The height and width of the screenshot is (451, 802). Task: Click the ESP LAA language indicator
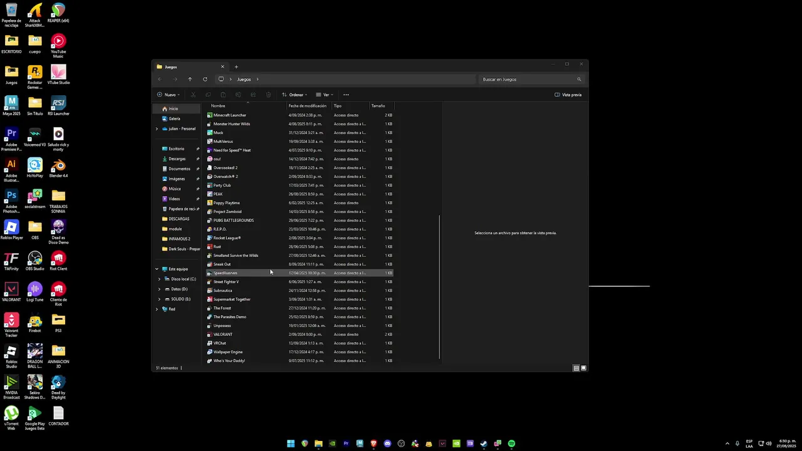[x=749, y=443]
